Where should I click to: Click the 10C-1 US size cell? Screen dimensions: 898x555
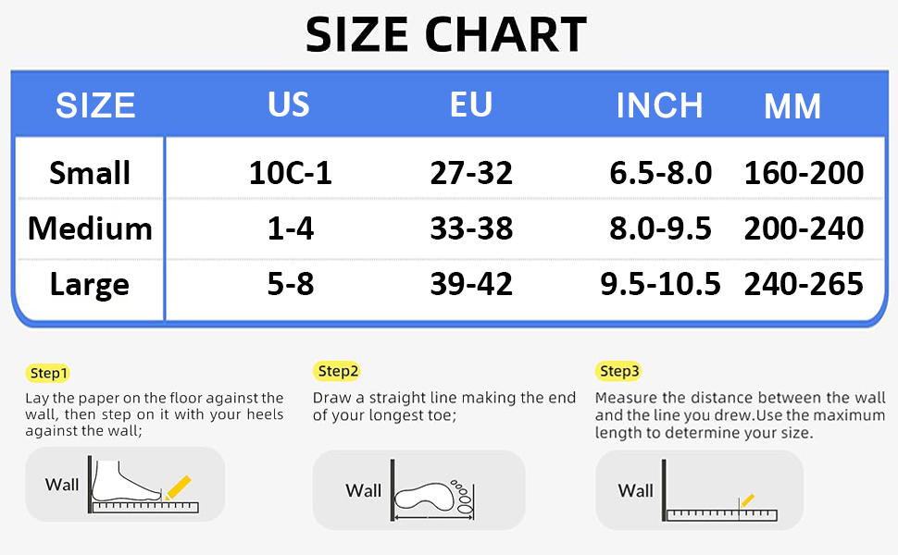[290, 173]
